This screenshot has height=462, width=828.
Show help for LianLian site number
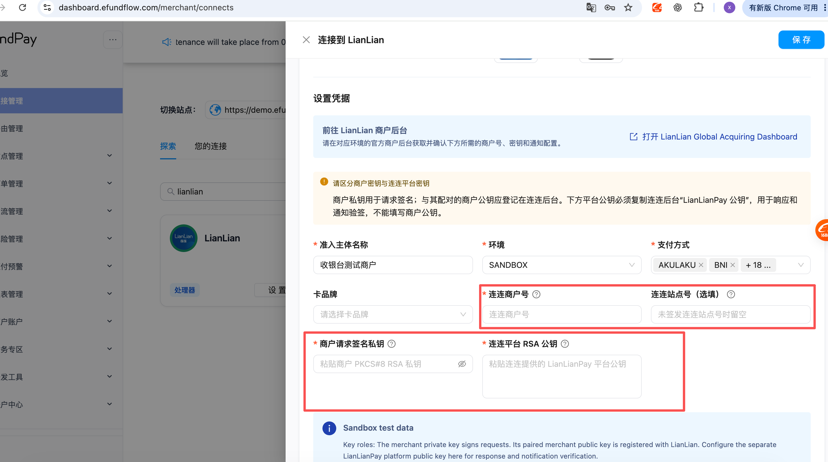[x=731, y=294]
